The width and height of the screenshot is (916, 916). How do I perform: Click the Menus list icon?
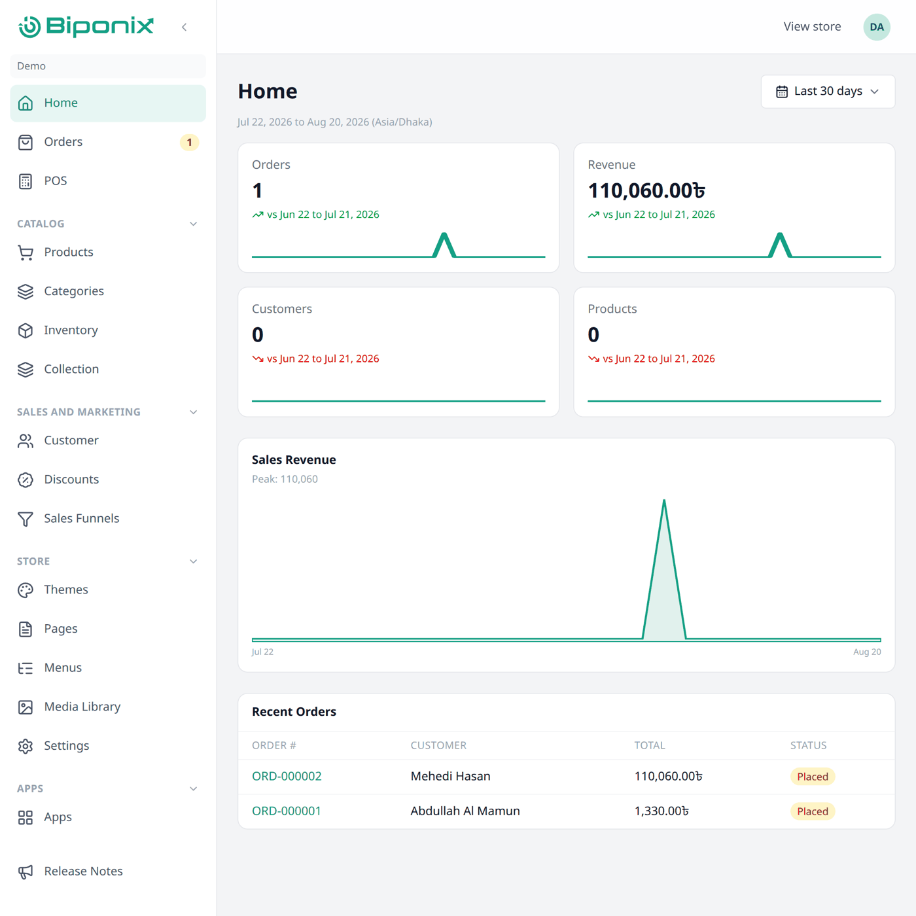point(26,668)
